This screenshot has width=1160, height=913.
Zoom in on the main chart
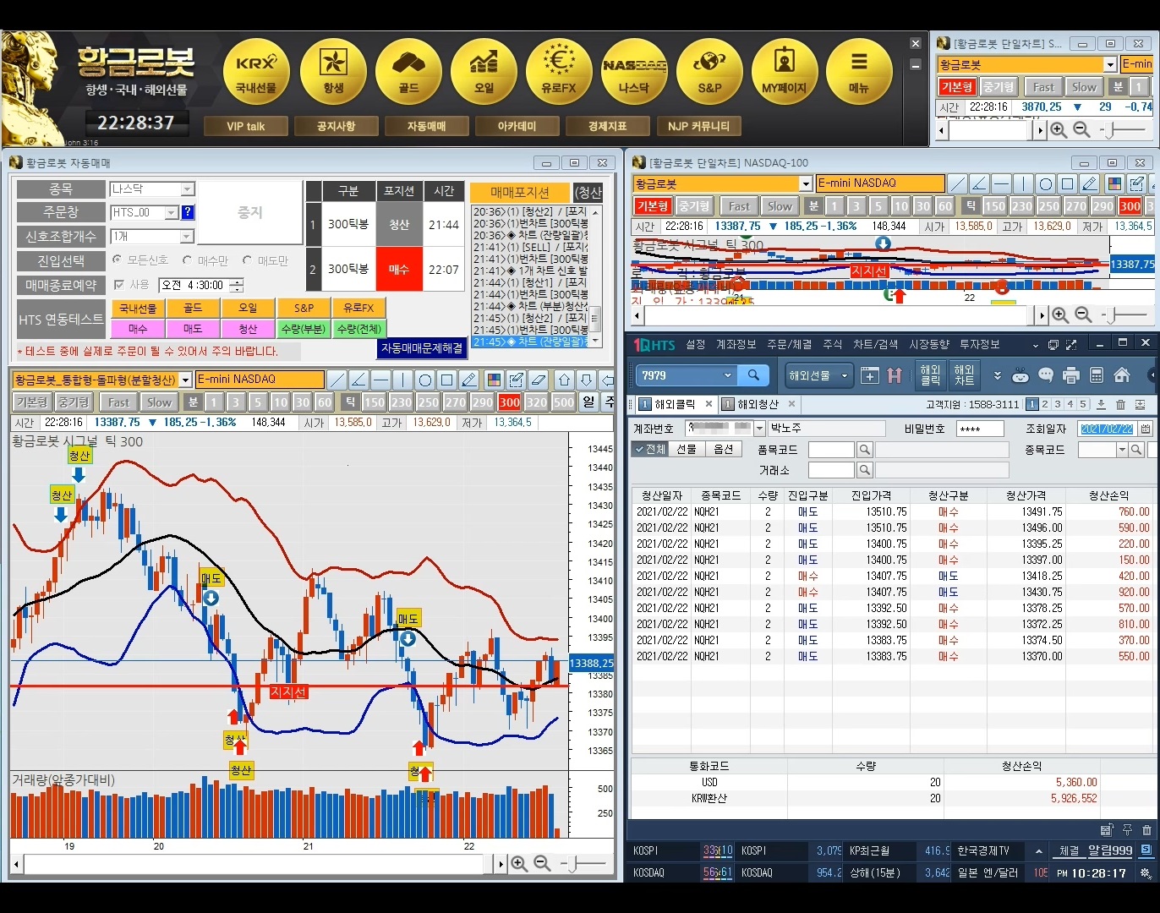click(x=519, y=863)
